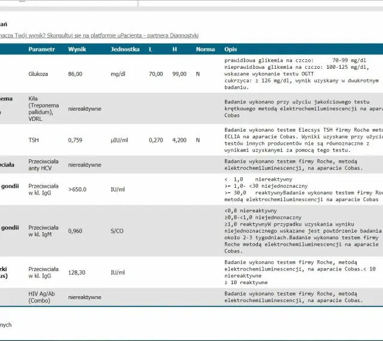This screenshot has height=341, width=383.
Task: Select the TSH result 0,759
Action: pos(75,140)
